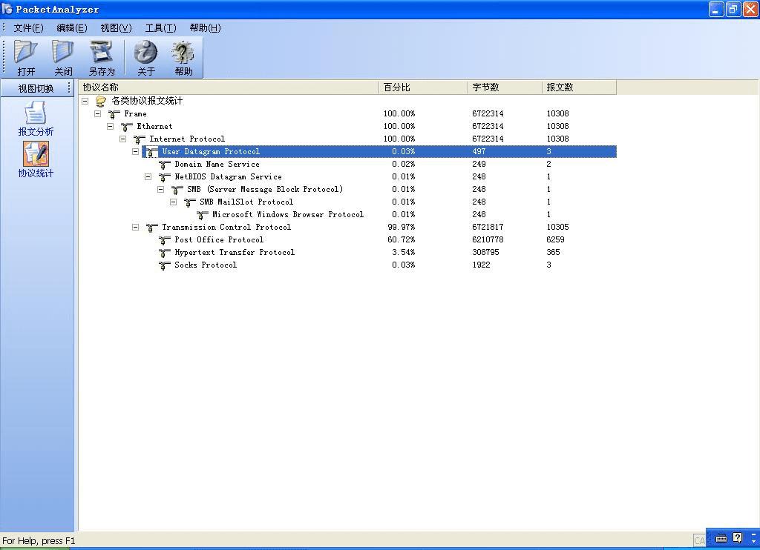Click the Domain Name Service node icon
This screenshot has height=550, width=760.
pos(164,165)
